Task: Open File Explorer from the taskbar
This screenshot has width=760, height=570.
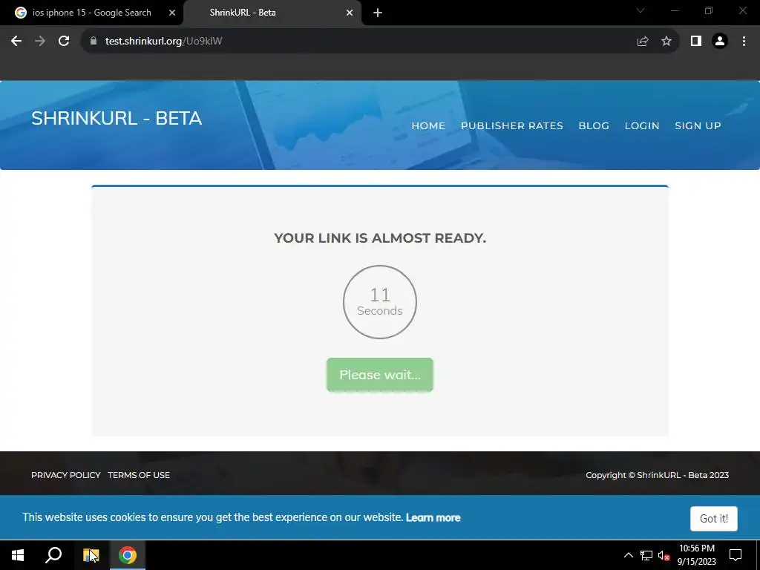Action: pyautogui.click(x=91, y=555)
